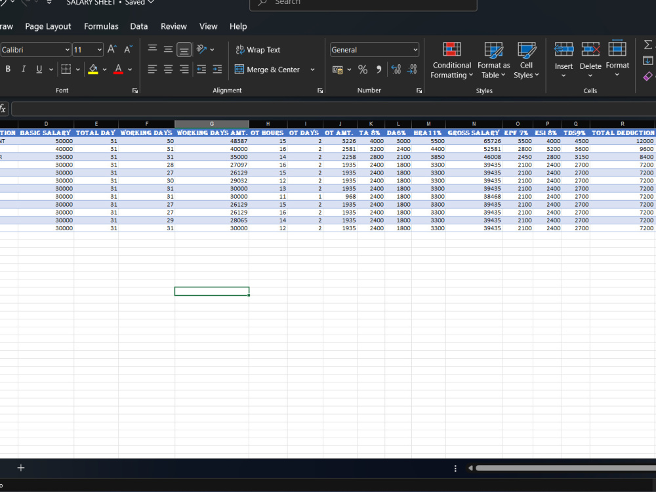Toggle Underline formatting
This screenshot has height=492, width=656.
click(39, 69)
